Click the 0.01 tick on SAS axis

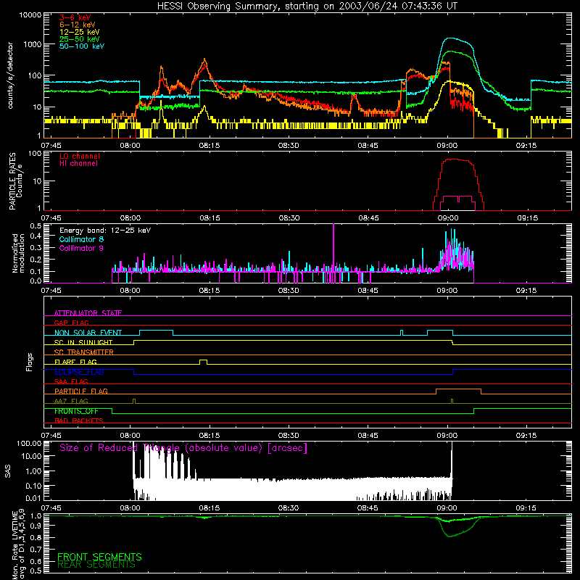click(x=33, y=498)
